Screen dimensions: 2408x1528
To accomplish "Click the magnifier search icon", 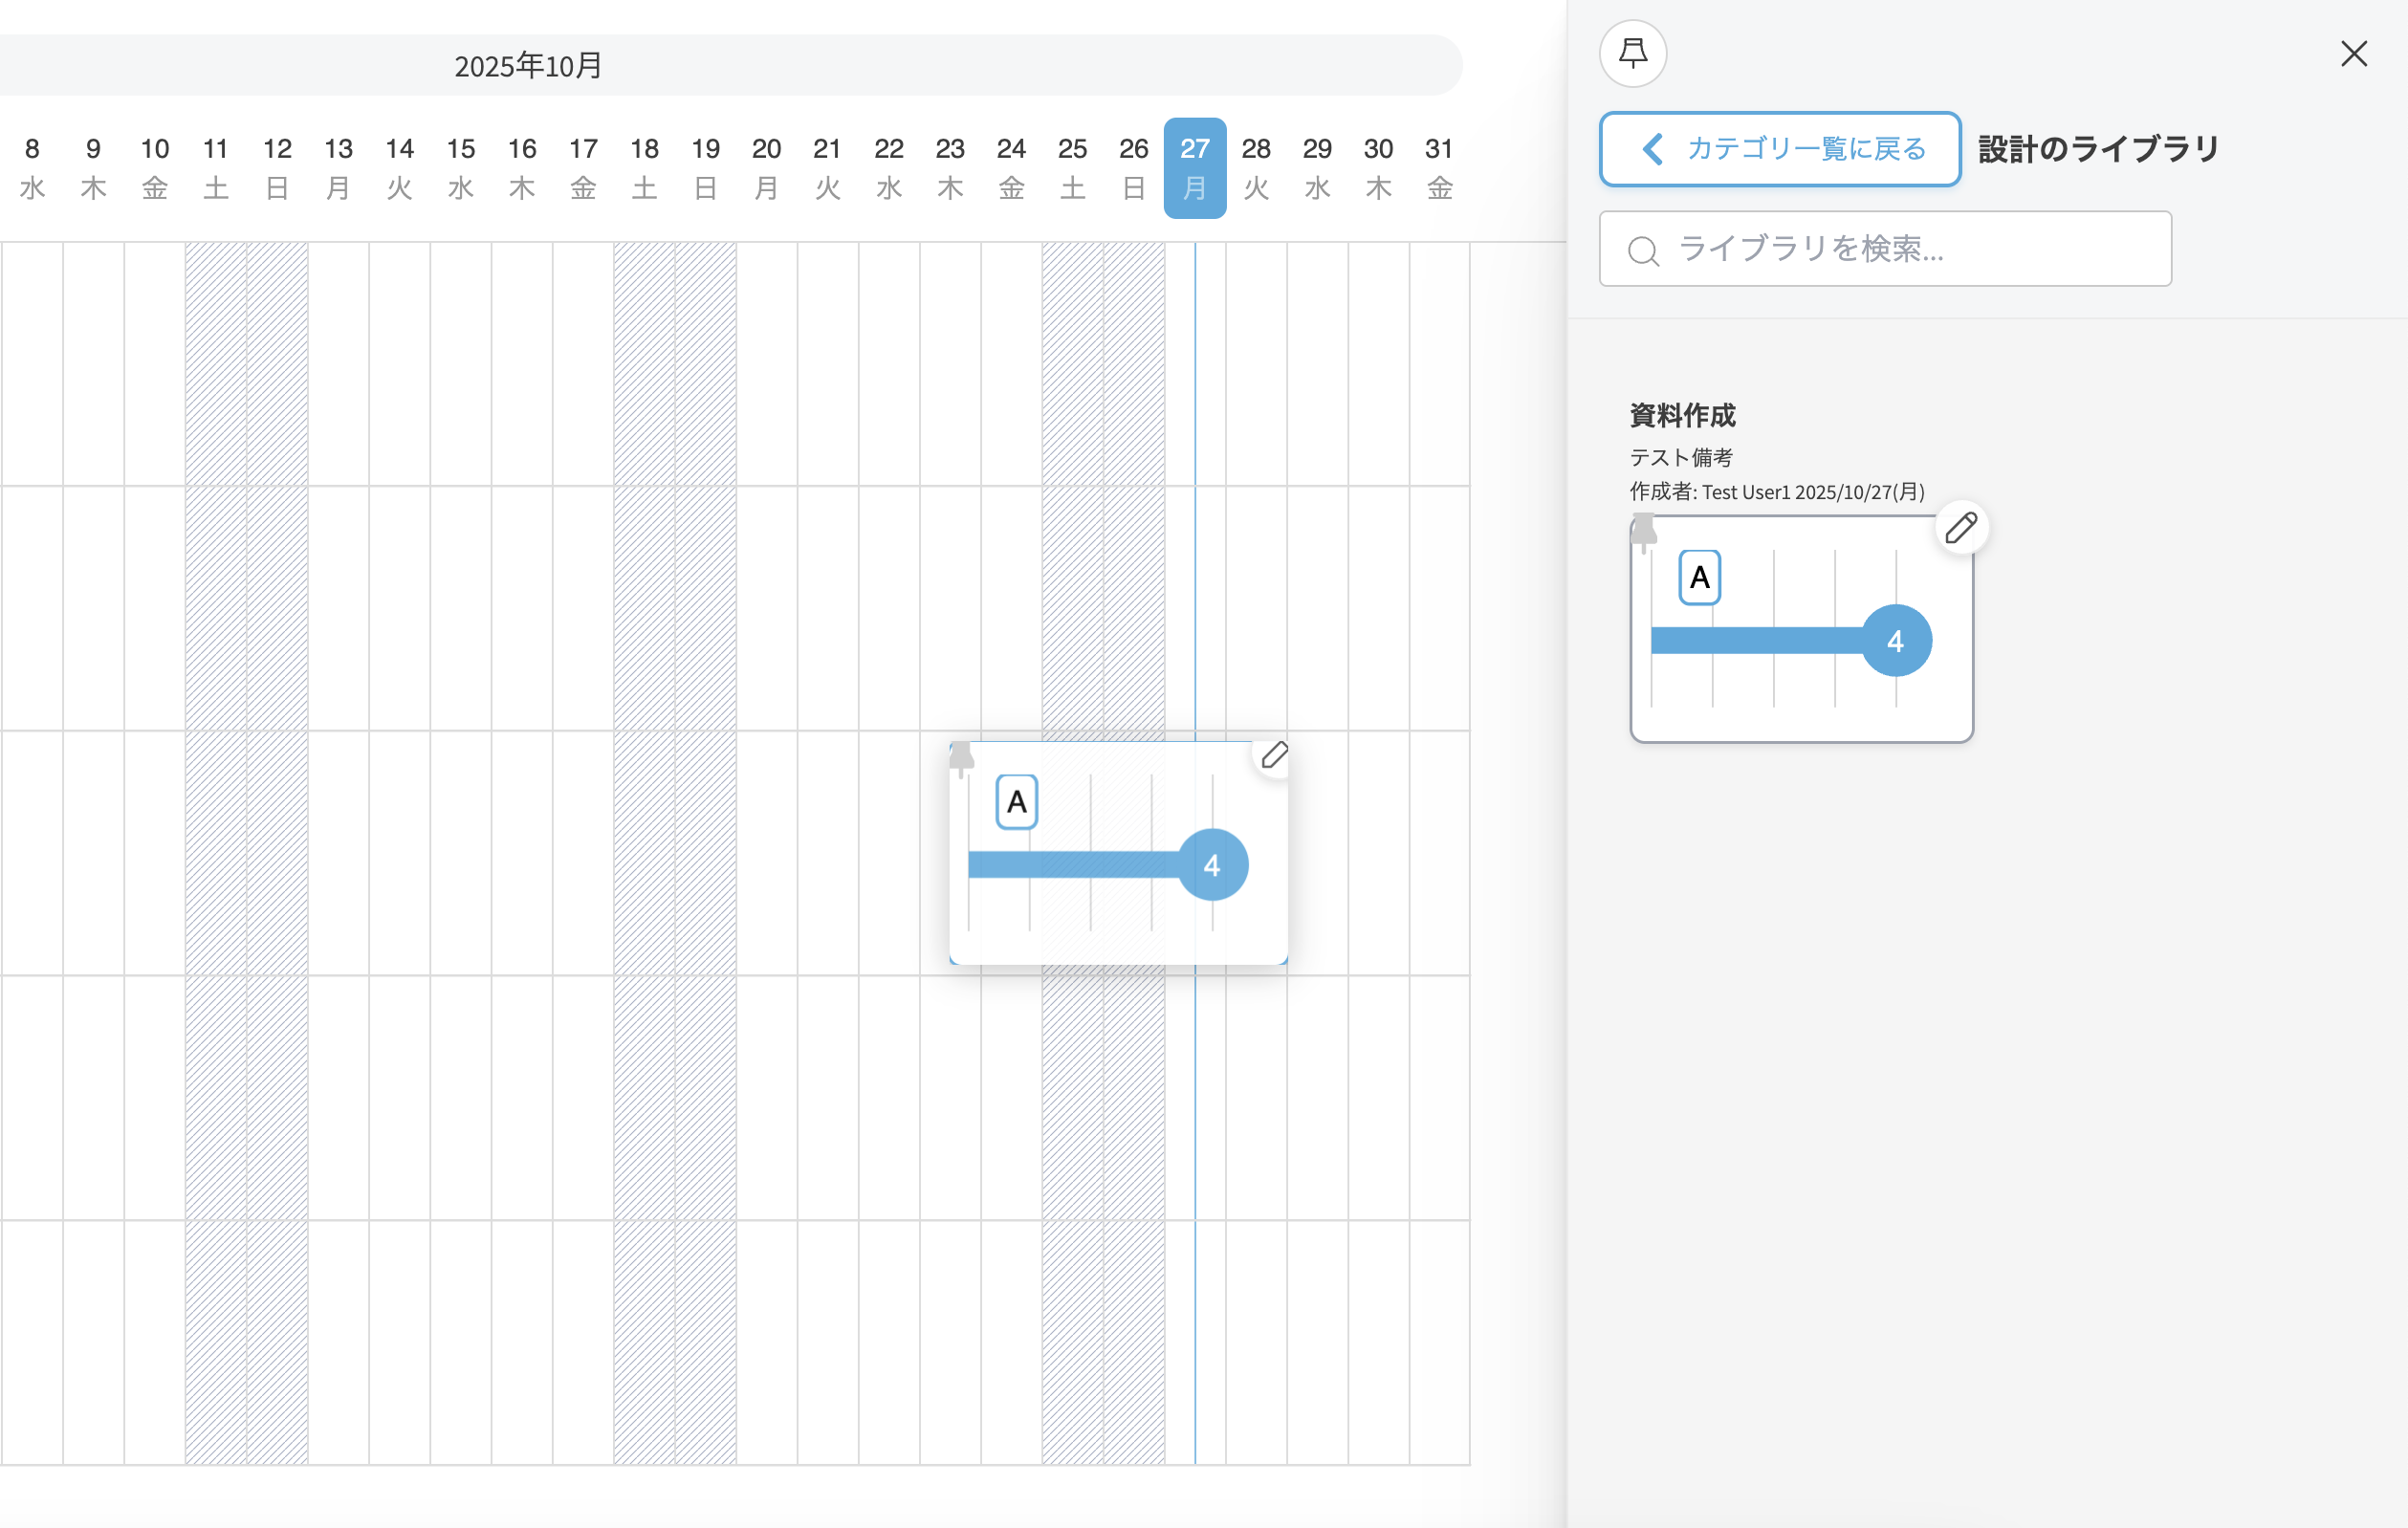I will pos(1642,251).
